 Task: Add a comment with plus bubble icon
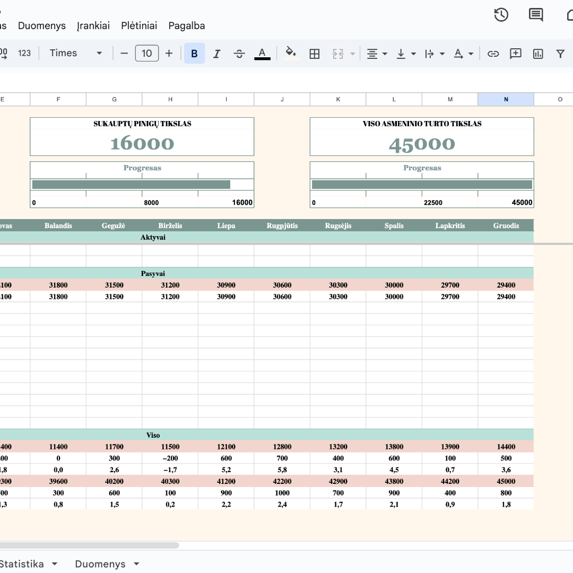(x=515, y=54)
